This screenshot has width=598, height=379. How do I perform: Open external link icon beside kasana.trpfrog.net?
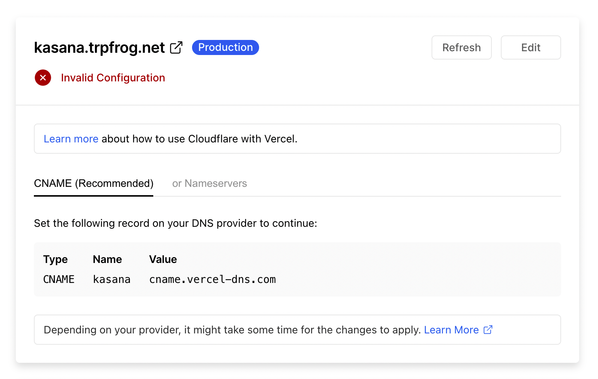(x=176, y=48)
